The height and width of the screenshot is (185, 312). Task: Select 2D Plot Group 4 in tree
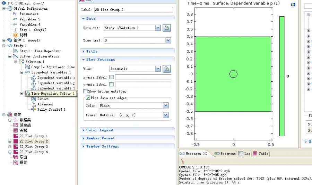[x=34, y=152]
